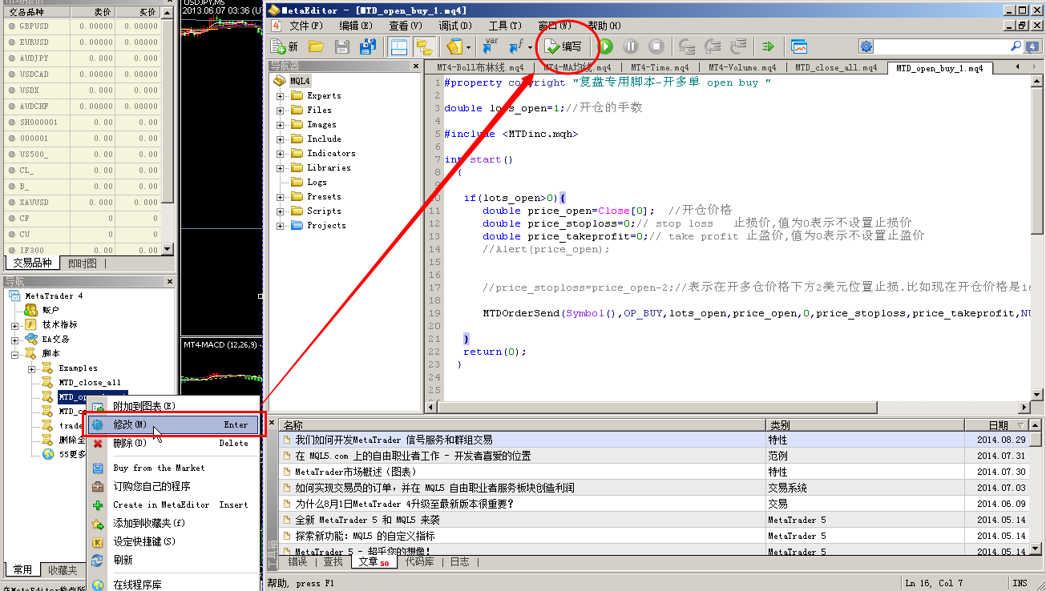Expand the Libraries folder node
This screenshot has height=591, width=1046.
(281, 168)
